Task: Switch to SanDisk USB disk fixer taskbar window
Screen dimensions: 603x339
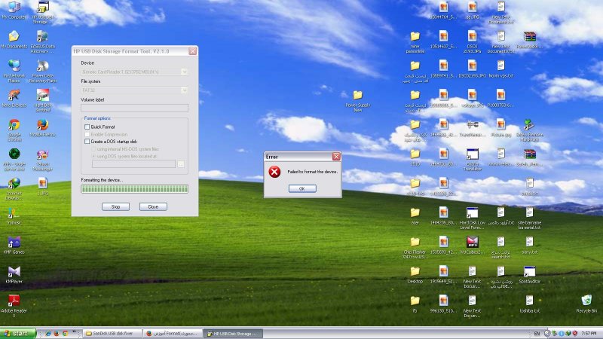Action: point(112,334)
